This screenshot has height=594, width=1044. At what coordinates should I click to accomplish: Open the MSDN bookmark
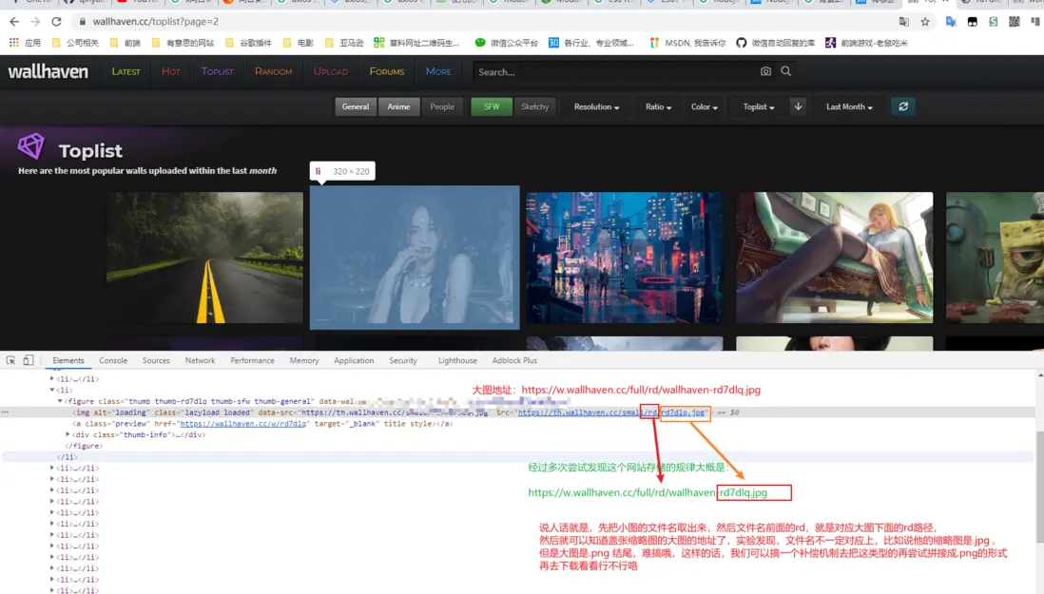point(687,43)
